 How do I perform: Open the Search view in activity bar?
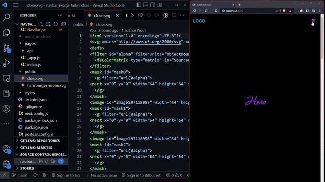(x=6, y=17)
